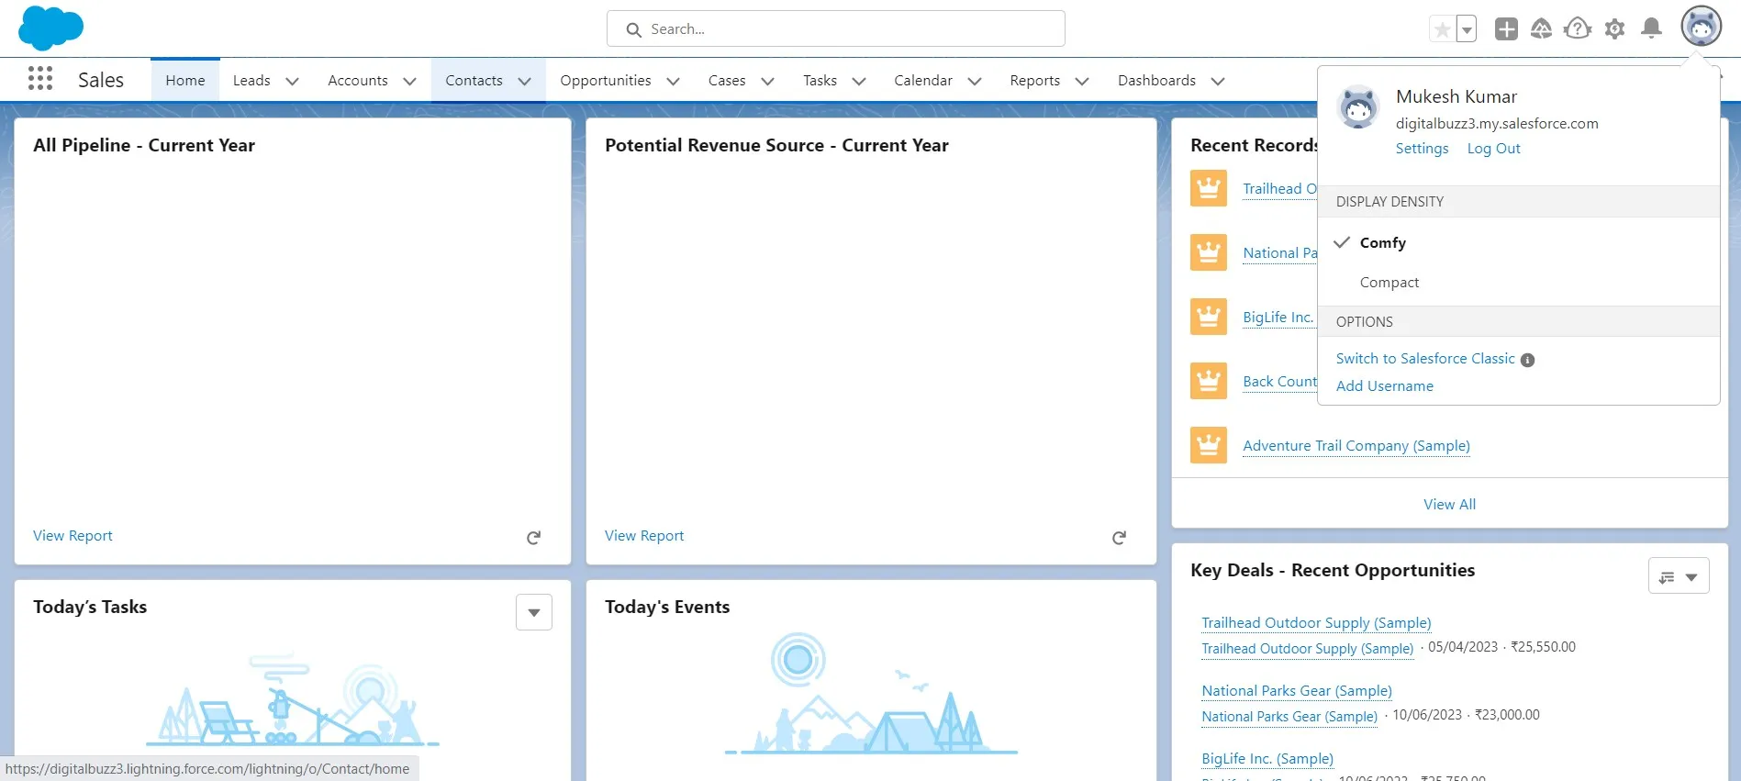Click the BigLife Inc. record's crown icon
Screen dimensions: 1741x781
point(1209,317)
